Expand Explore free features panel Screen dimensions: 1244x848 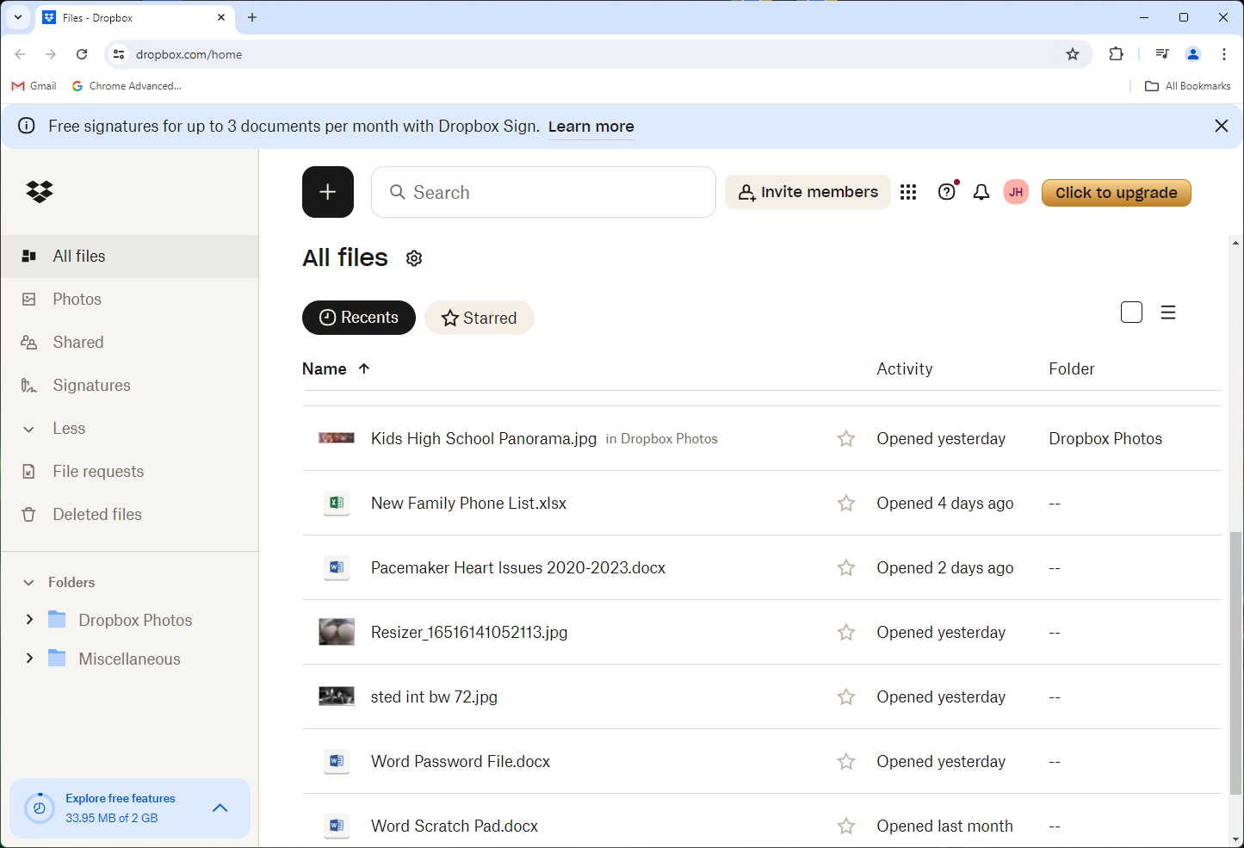[220, 808]
